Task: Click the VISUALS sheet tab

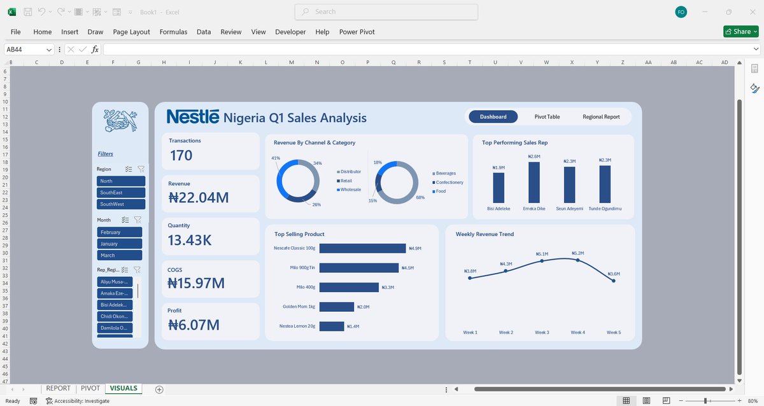Action: [124, 388]
